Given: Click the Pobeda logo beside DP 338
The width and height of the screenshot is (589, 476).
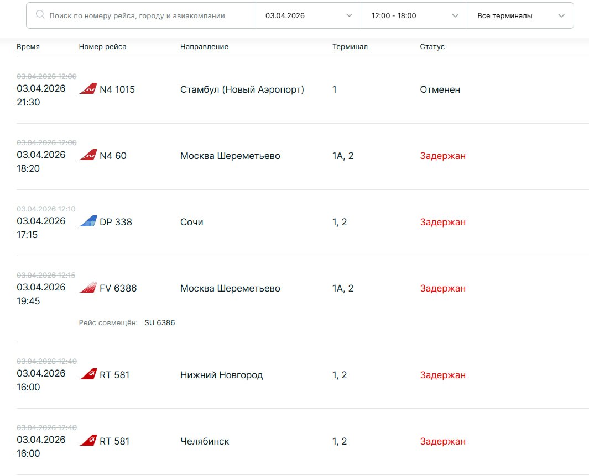Looking at the screenshot, I should 88,221.
